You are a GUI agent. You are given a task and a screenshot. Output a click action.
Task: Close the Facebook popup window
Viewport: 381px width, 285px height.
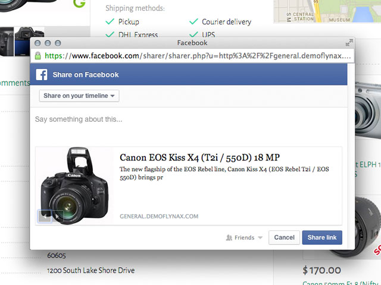(x=38, y=43)
